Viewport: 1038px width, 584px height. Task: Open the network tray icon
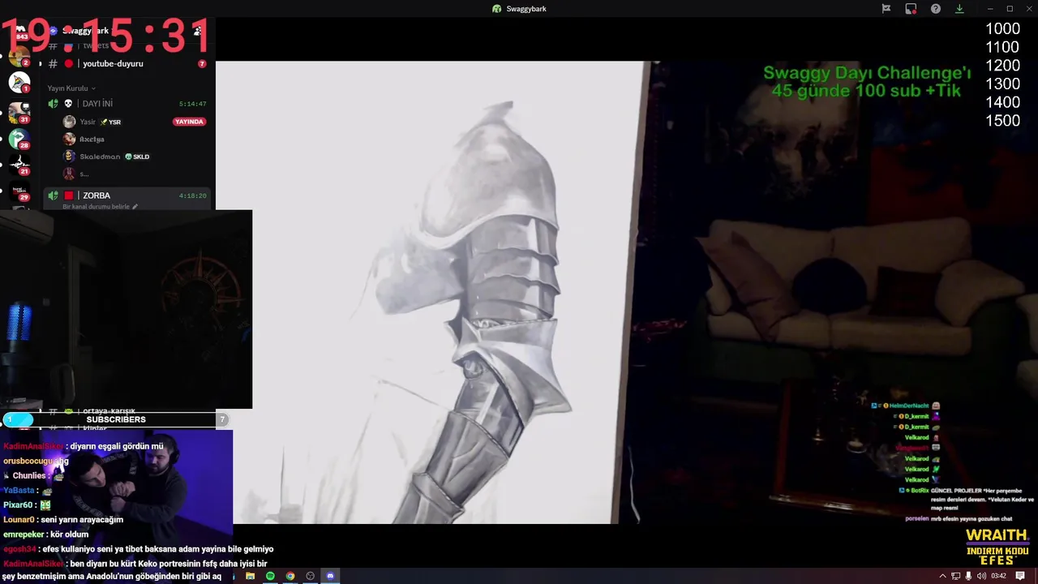coord(955,576)
